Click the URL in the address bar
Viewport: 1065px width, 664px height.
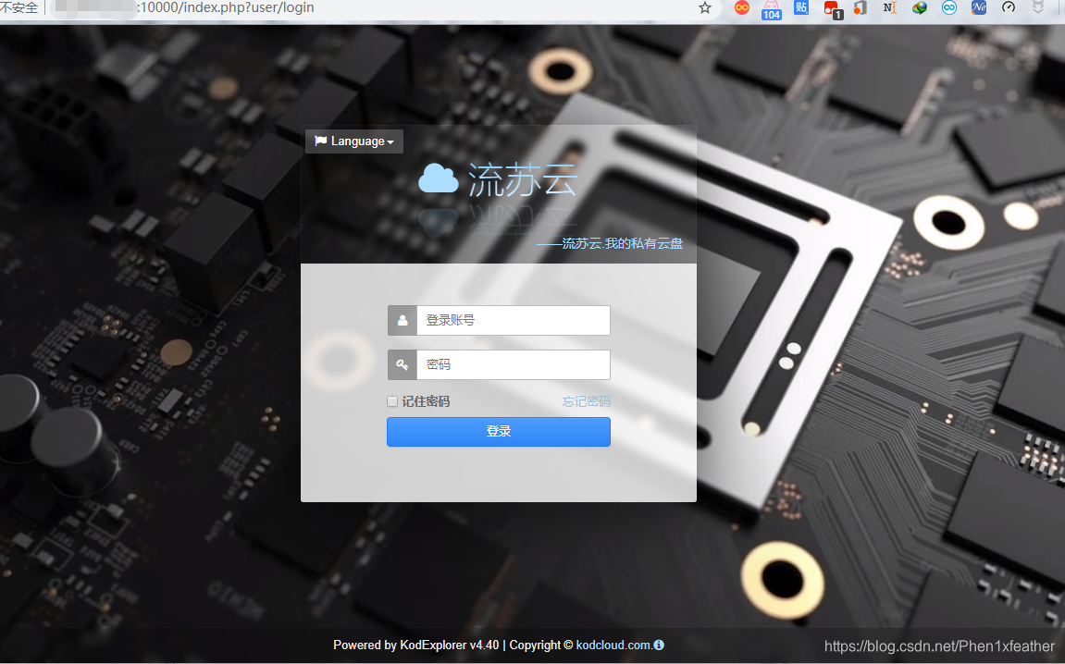(x=225, y=7)
